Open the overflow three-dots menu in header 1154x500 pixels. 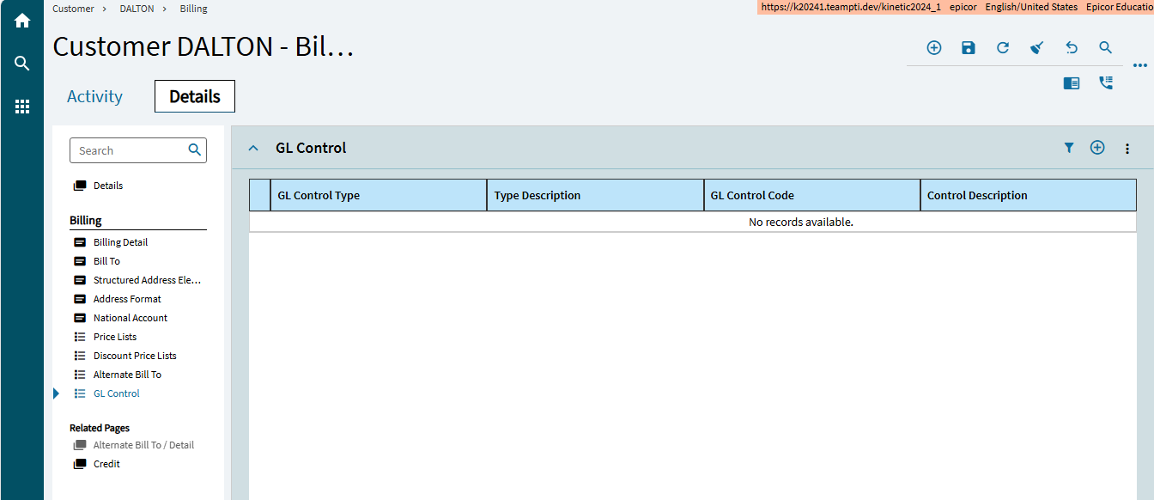point(1140,65)
